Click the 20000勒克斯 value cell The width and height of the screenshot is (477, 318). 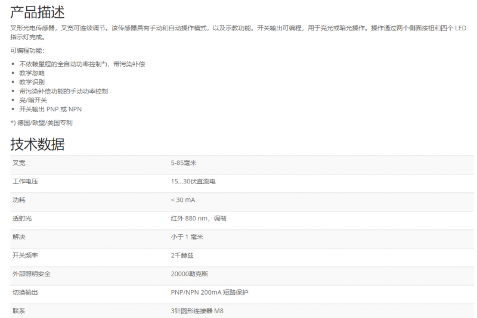click(x=189, y=274)
